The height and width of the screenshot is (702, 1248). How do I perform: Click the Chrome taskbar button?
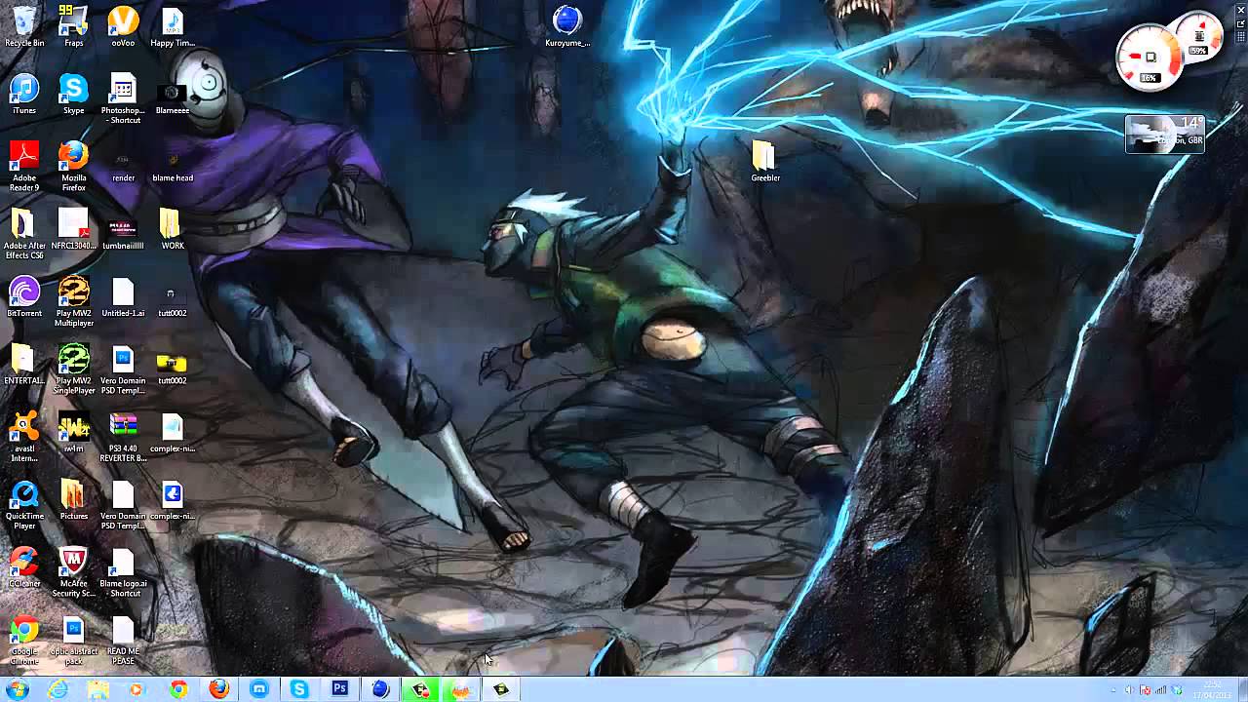click(178, 689)
